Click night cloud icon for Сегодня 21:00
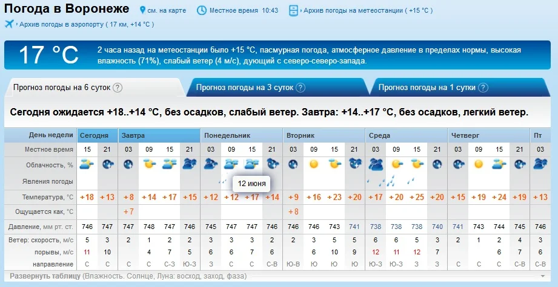Screen dimensions: 558x287 pos(108,164)
